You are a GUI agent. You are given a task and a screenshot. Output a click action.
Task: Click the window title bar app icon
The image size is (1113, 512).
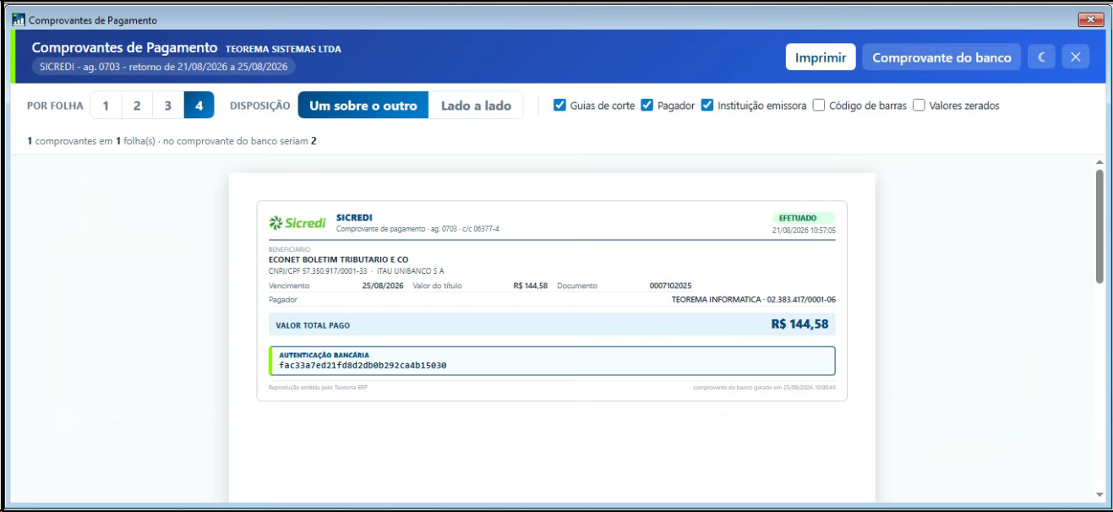pos(19,19)
